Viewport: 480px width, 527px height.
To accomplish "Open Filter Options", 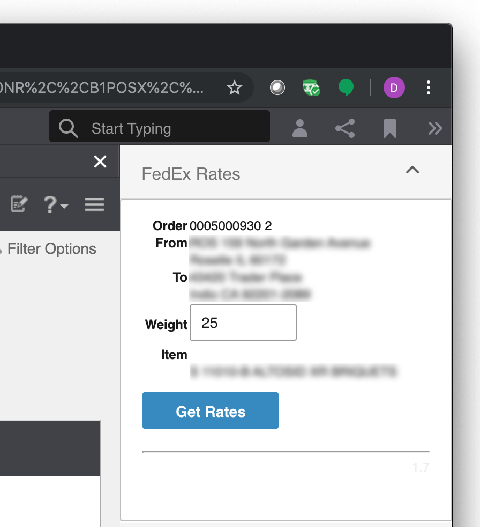I will point(51,249).
